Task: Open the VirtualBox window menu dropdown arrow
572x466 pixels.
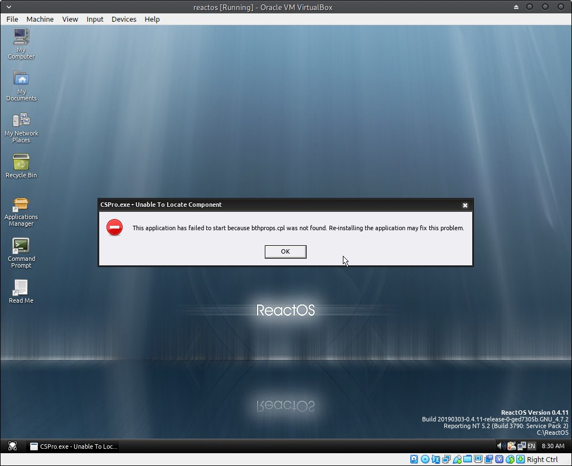Action: click(9, 7)
